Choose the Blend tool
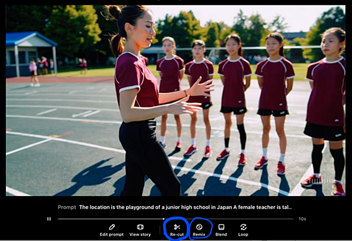Screen dimensions: 352x241 tap(221, 230)
